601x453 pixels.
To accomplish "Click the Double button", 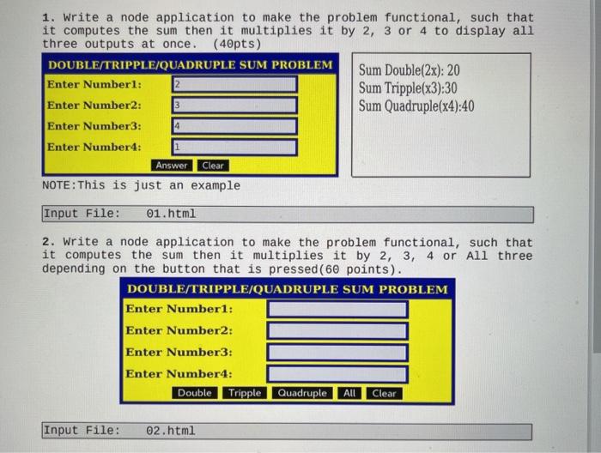I will [195, 393].
